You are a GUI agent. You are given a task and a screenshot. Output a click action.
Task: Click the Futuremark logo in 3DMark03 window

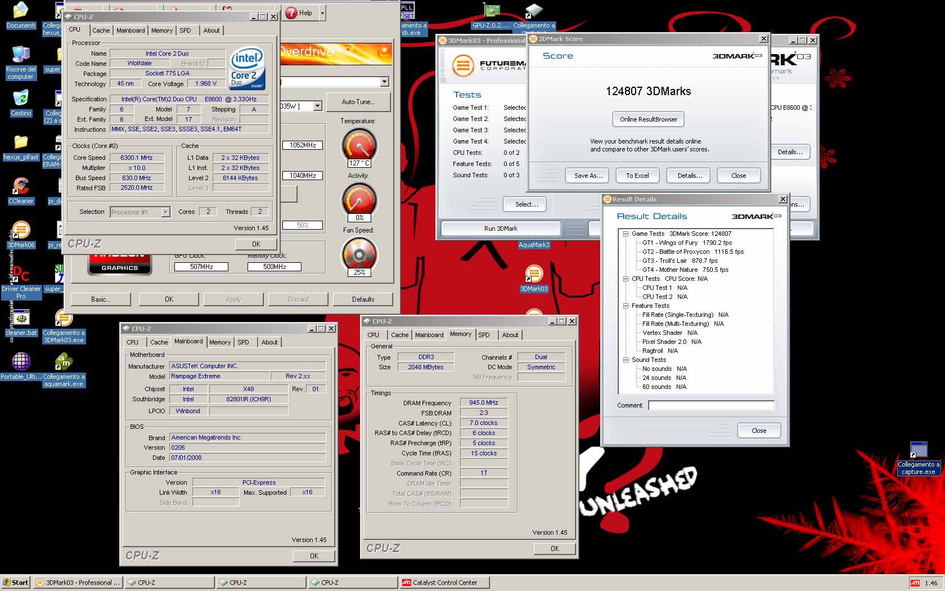(463, 66)
